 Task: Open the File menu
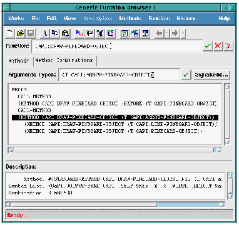36,18
